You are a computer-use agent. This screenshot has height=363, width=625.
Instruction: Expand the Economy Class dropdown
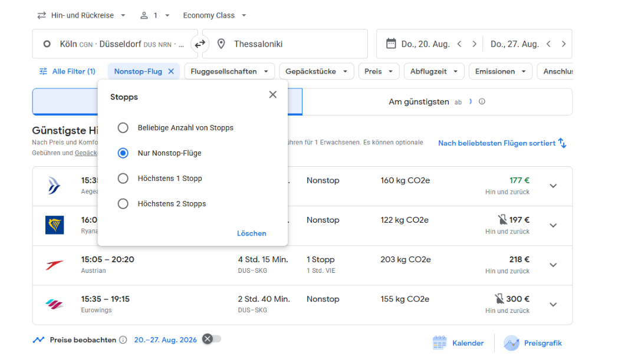pos(215,15)
